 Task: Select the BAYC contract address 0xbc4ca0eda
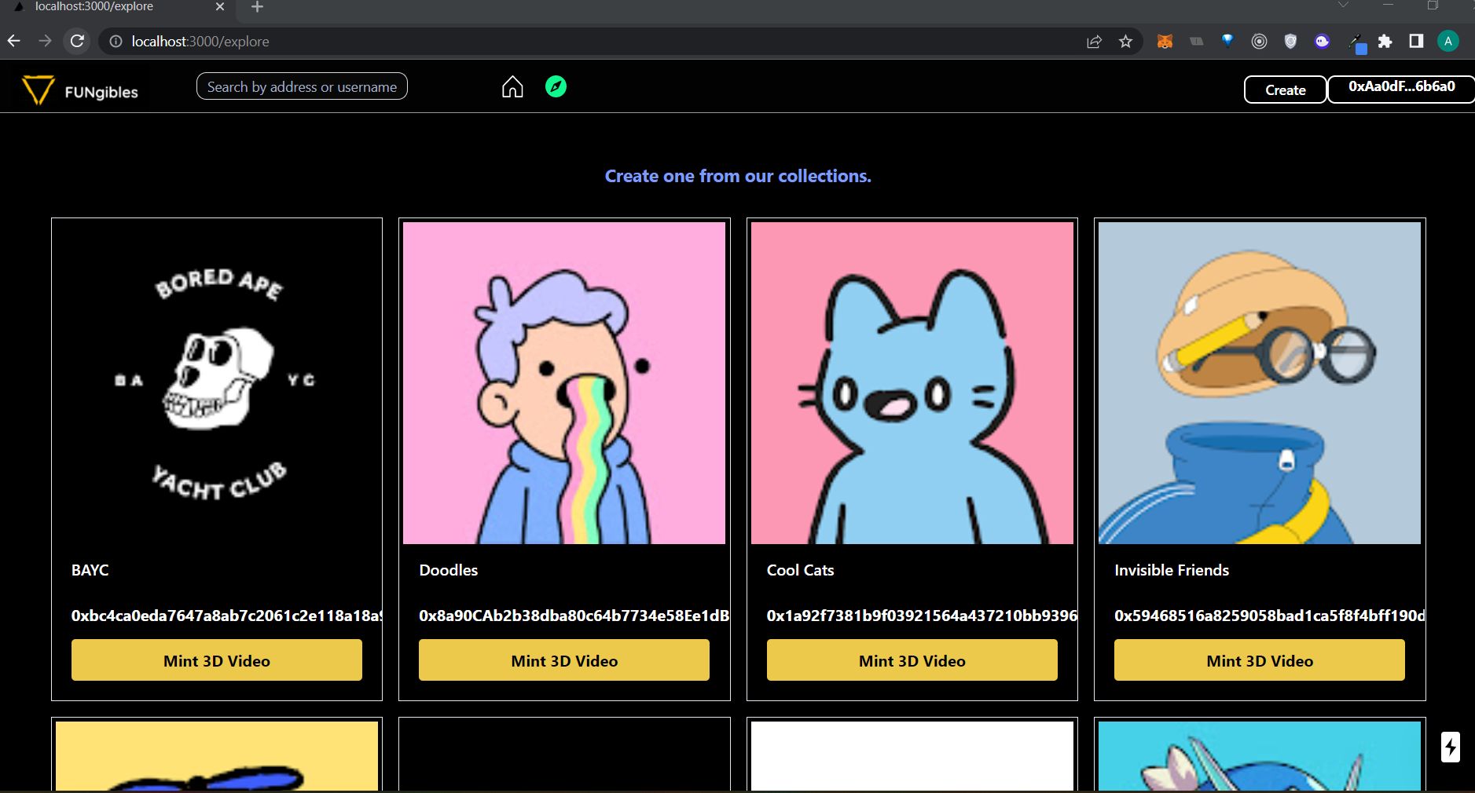tap(226, 616)
